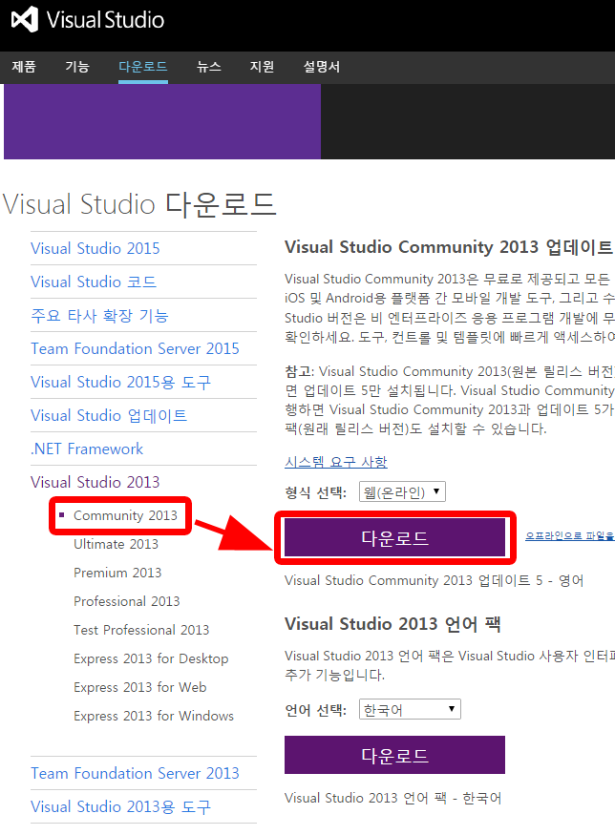
Task: Open 주요 타사 확장 기능 link
Action: pos(99,315)
